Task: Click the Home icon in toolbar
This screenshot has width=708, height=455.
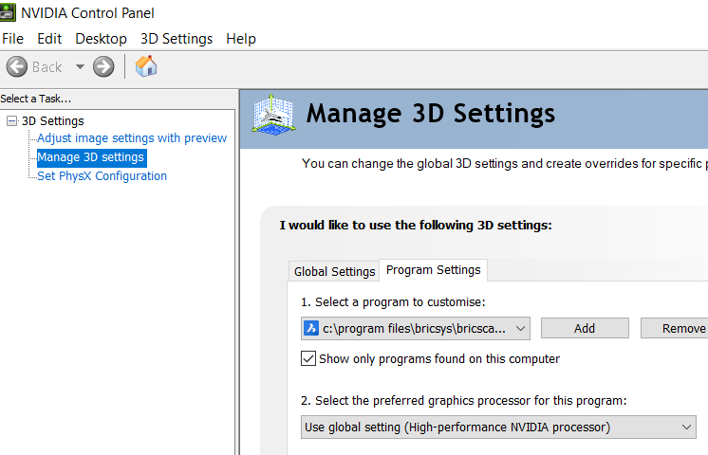Action: point(146,66)
